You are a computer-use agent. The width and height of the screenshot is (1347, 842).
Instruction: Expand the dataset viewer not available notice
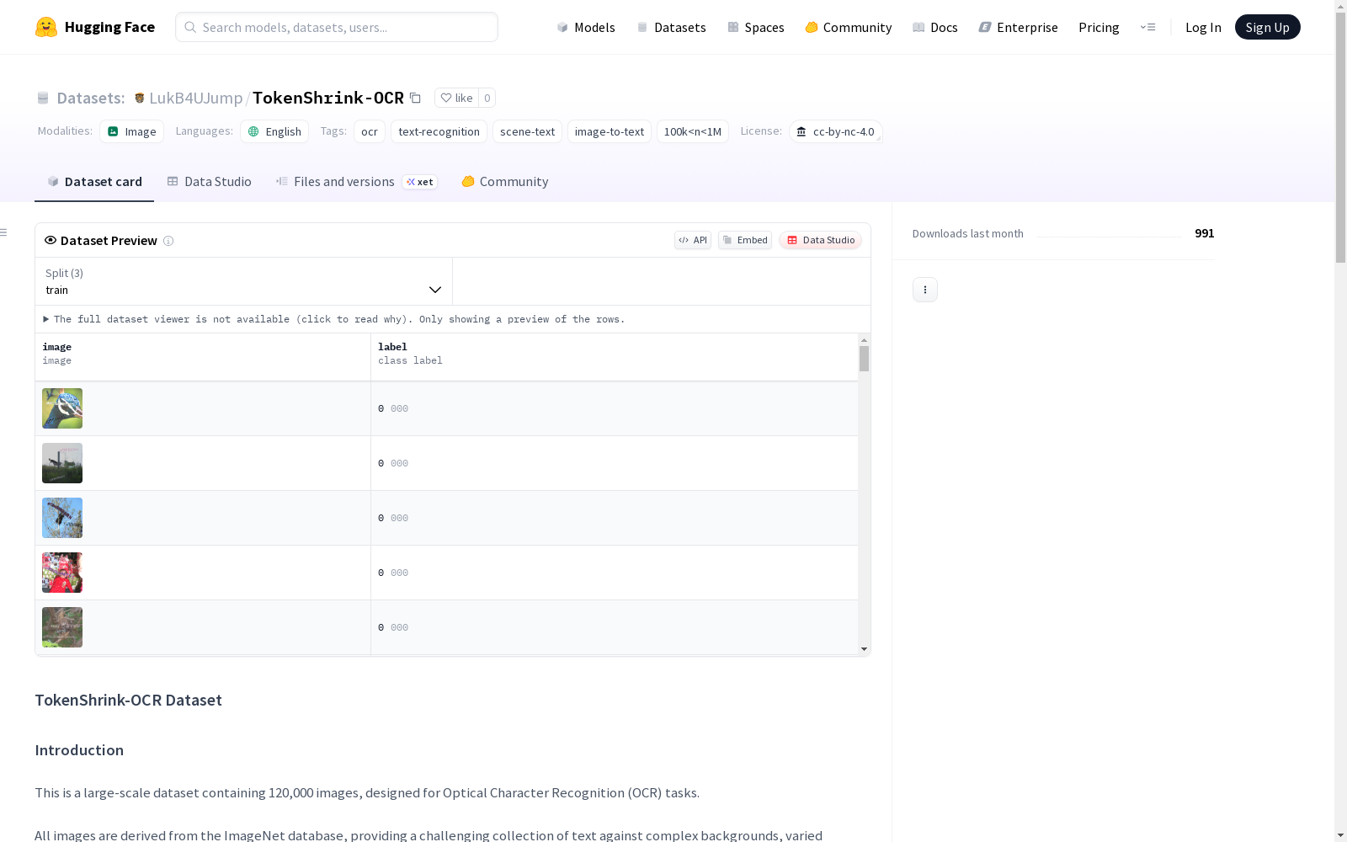(x=334, y=319)
